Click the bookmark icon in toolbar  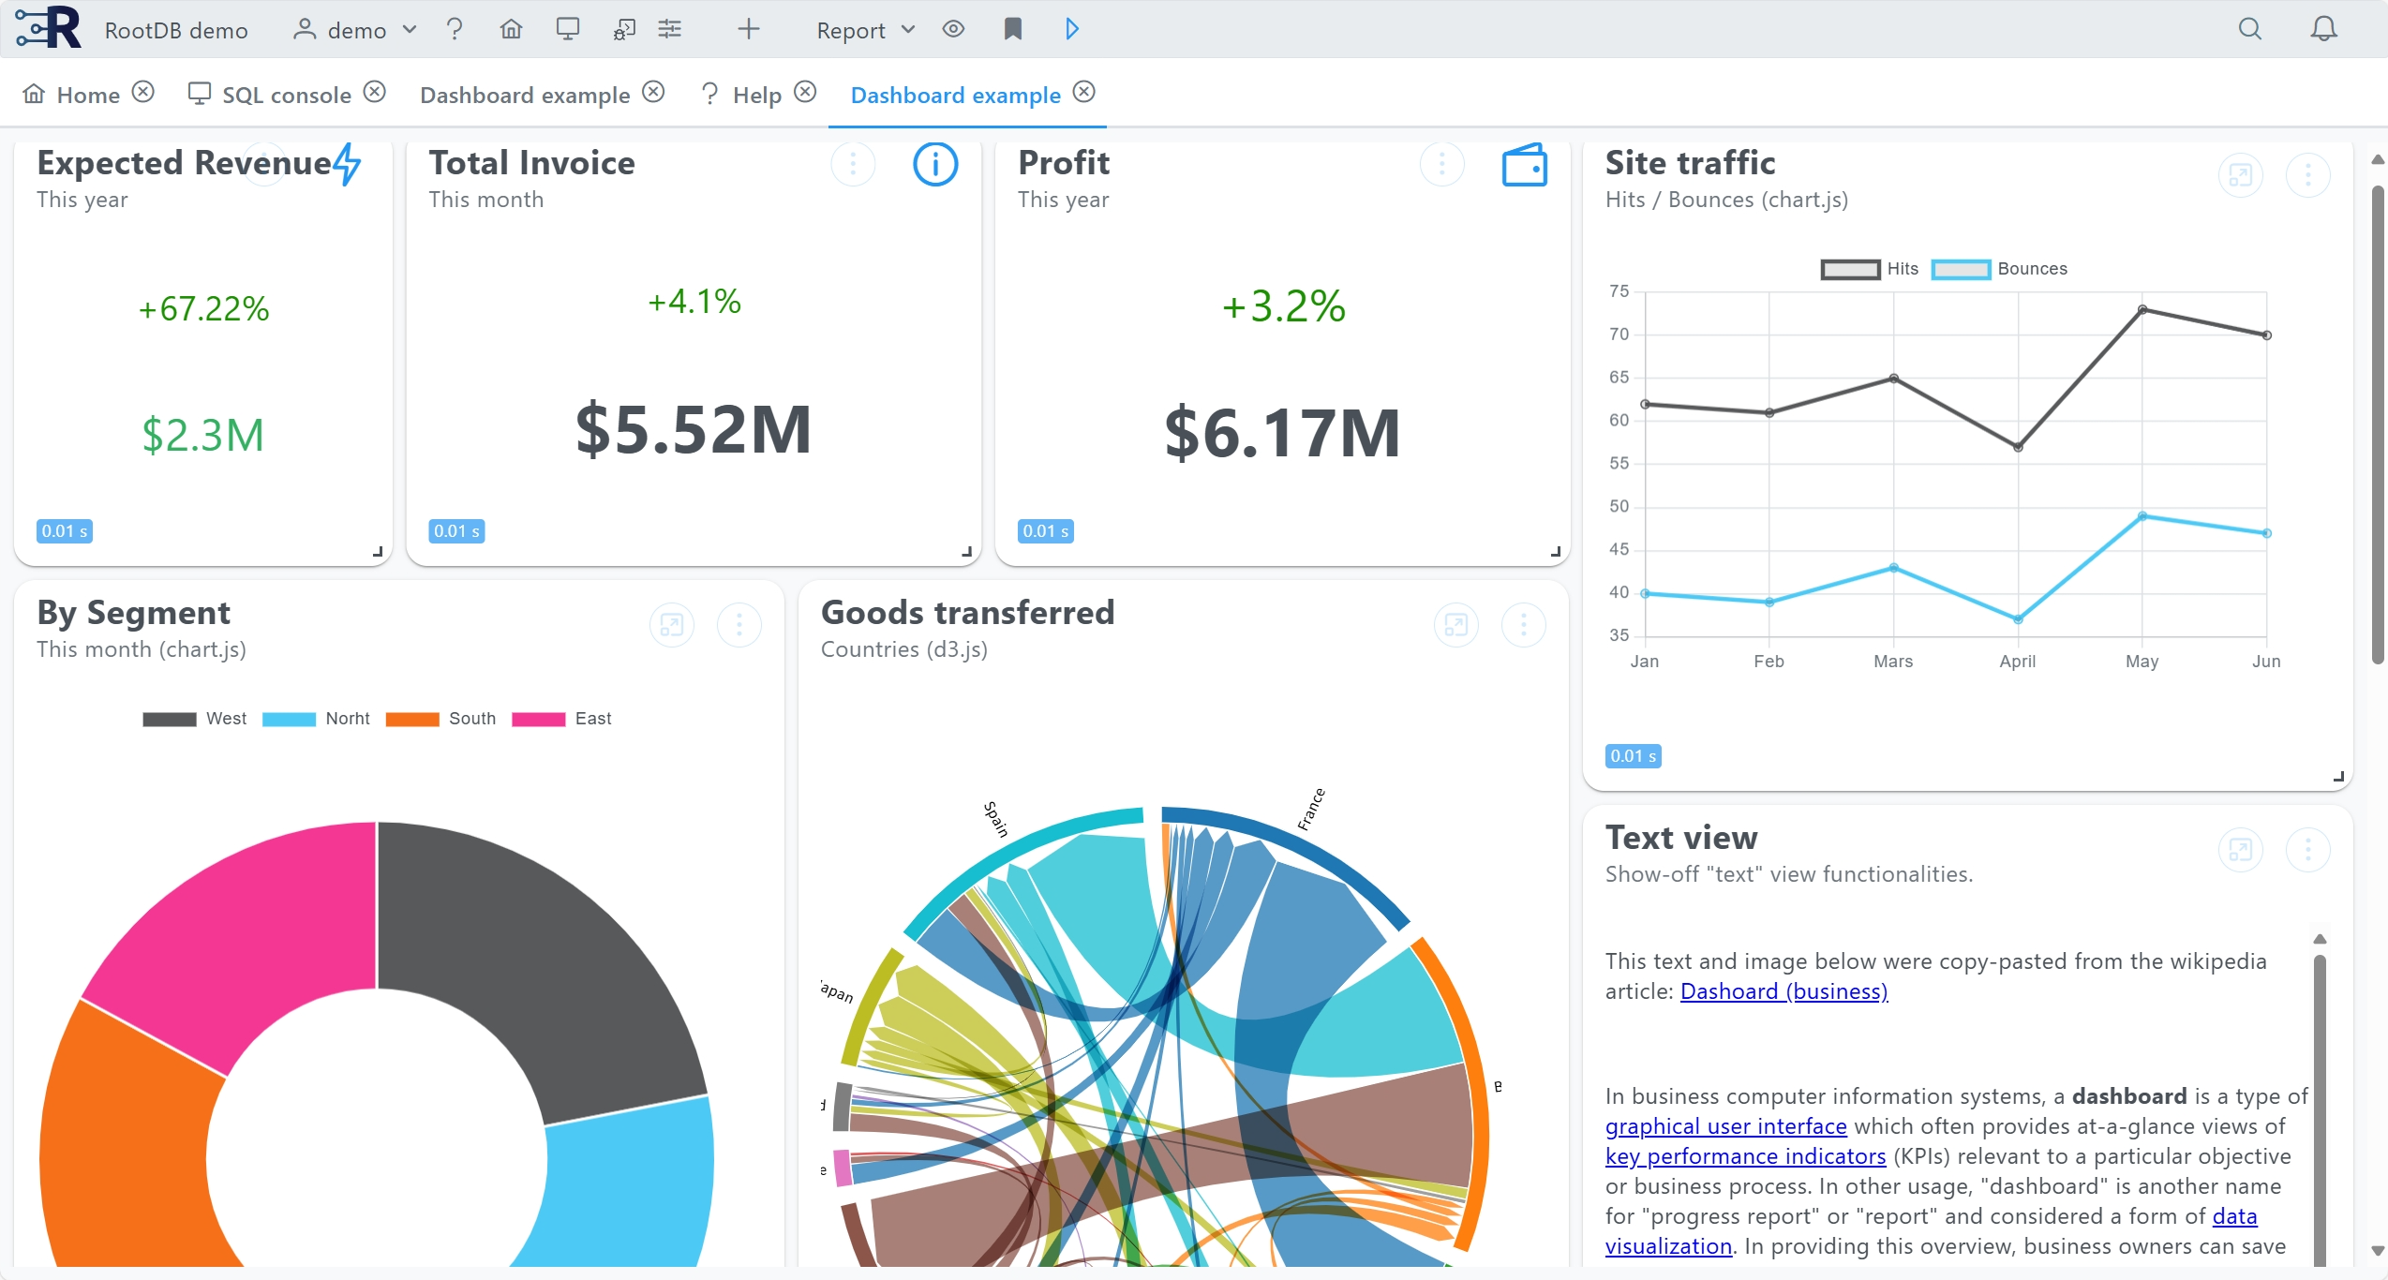tap(1012, 29)
